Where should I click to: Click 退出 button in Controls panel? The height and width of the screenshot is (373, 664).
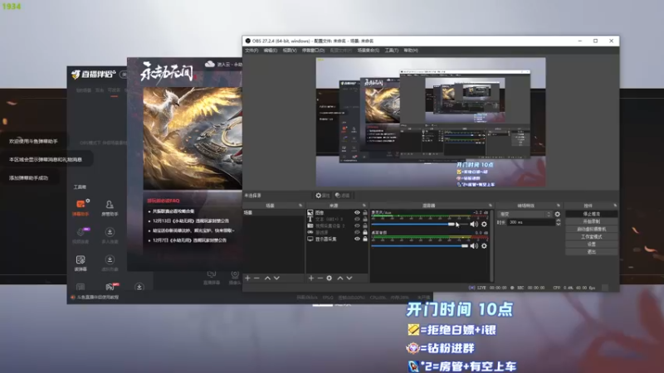pyautogui.click(x=592, y=252)
